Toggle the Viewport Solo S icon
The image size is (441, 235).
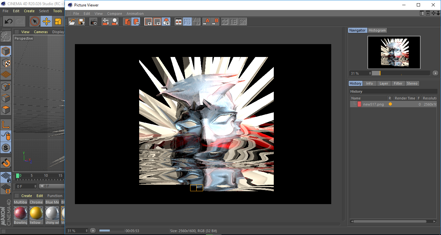point(6,148)
